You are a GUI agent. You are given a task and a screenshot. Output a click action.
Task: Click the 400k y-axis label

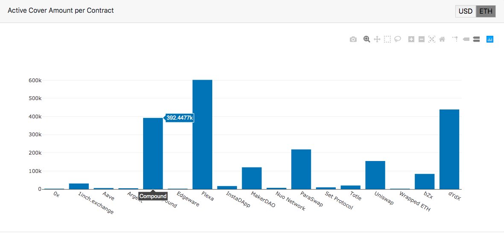pyautogui.click(x=35, y=117)
